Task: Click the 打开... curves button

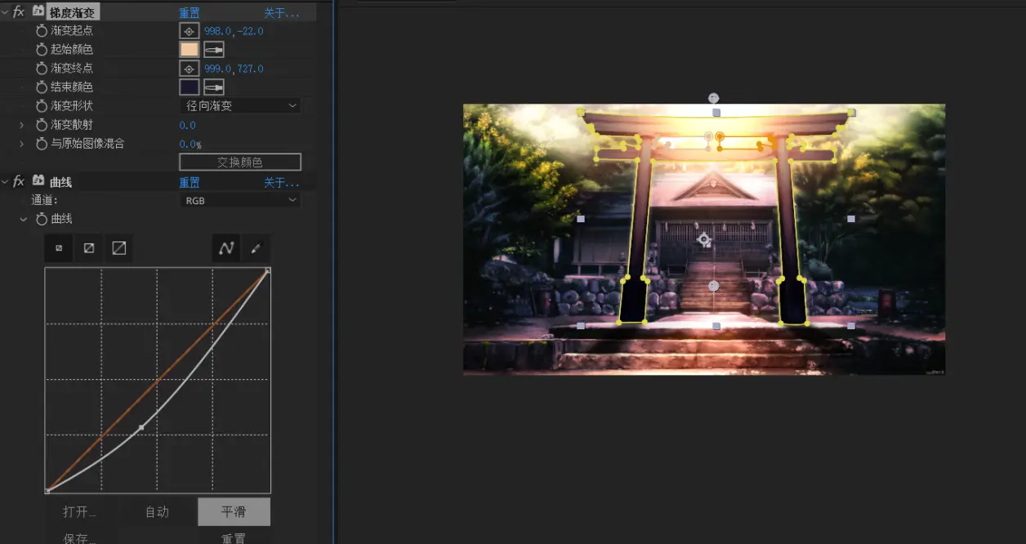Action: tap(80, 512)
